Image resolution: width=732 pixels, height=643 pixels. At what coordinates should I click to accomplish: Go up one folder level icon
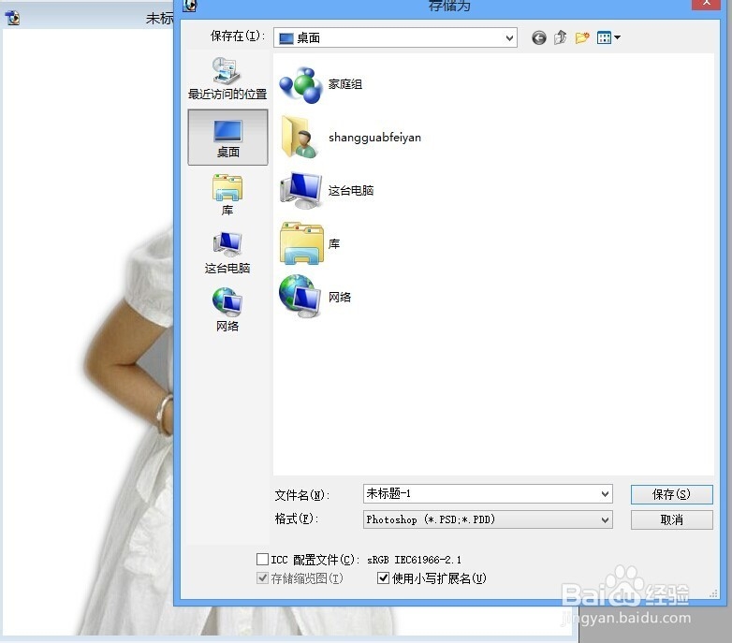(560, 37)
